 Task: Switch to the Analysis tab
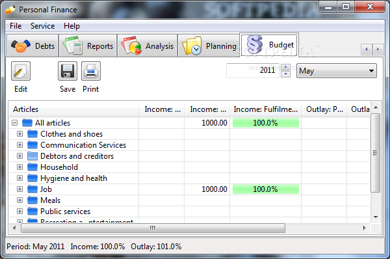point(148,46)
